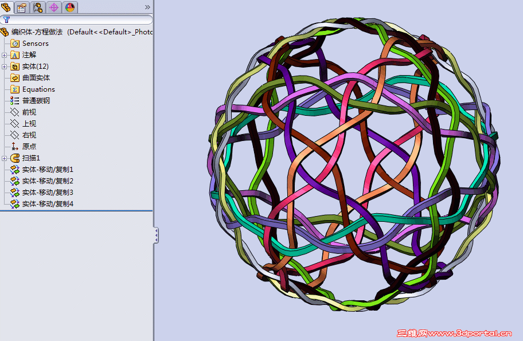Expand more manager tabs with double chevron
Image resolution: width=523 pixels, height=341 pixels.
[x=147, y=7]
